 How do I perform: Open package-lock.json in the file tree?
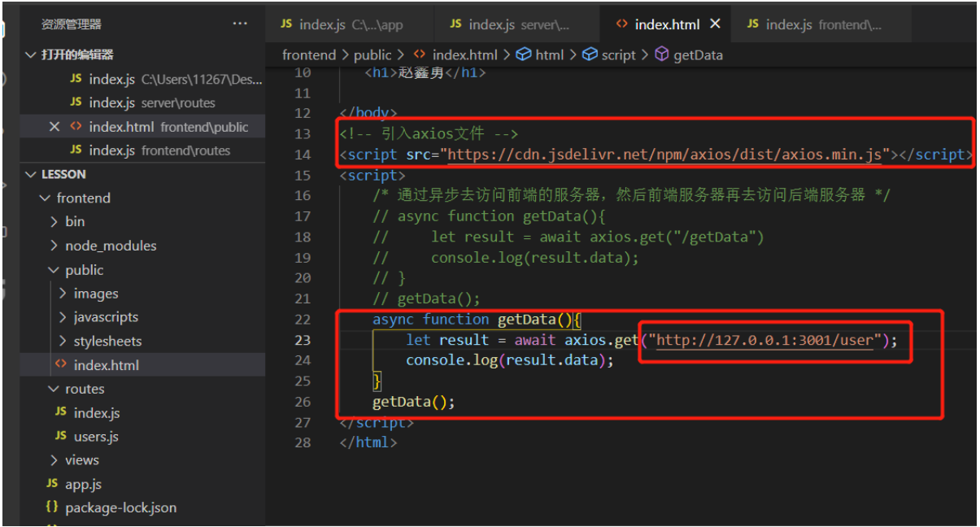click(120, 507)
